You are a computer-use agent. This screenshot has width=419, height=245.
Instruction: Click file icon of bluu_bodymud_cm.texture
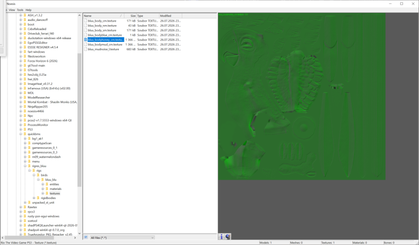pos(85,44)
